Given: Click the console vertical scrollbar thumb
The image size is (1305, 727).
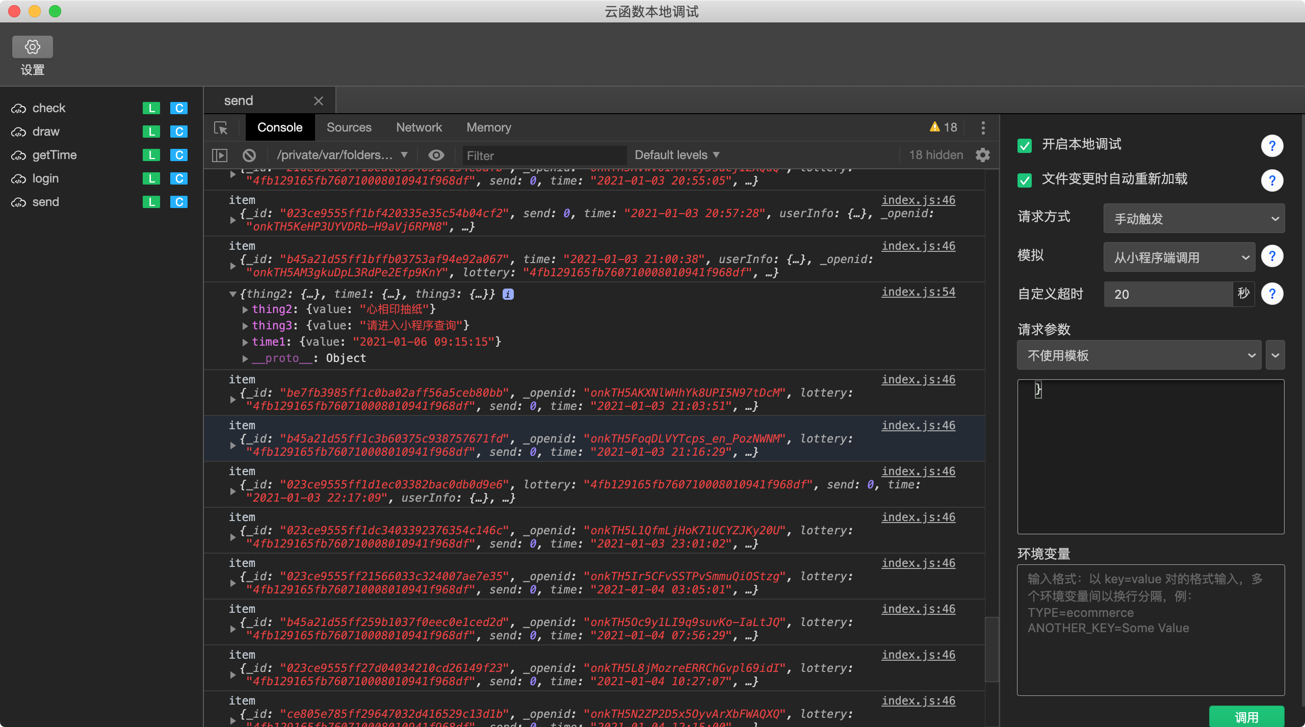Looking at the screenshot, I should (x=991, y=648).
